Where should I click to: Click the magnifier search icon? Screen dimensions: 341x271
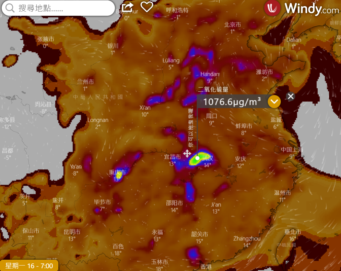tap(10, 8)
